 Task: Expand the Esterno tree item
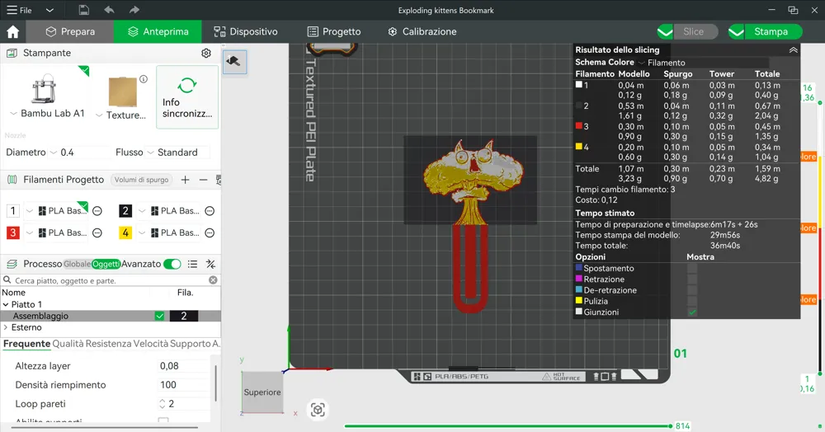pyautogui.click(x=6, y=327)
